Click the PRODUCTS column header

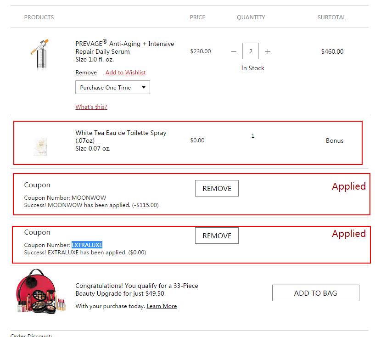39,17
